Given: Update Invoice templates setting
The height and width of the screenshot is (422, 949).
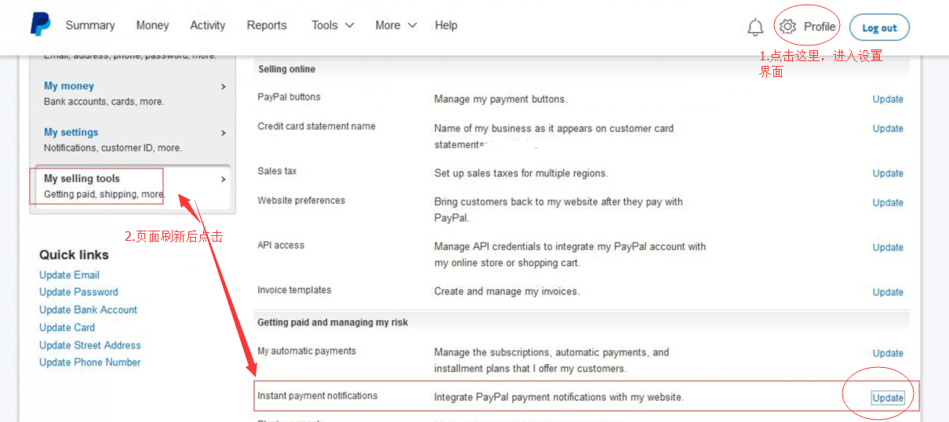Looking at the screenshot, I should (888, 292).
